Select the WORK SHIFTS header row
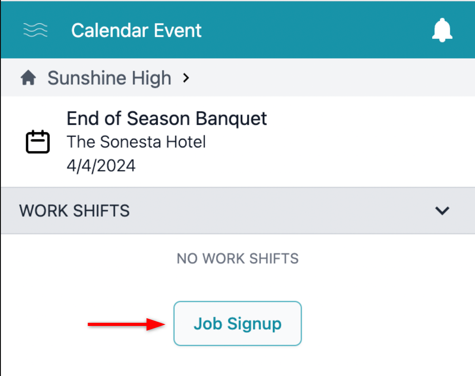This screenshot has width=475, height=376. (74, 211)
